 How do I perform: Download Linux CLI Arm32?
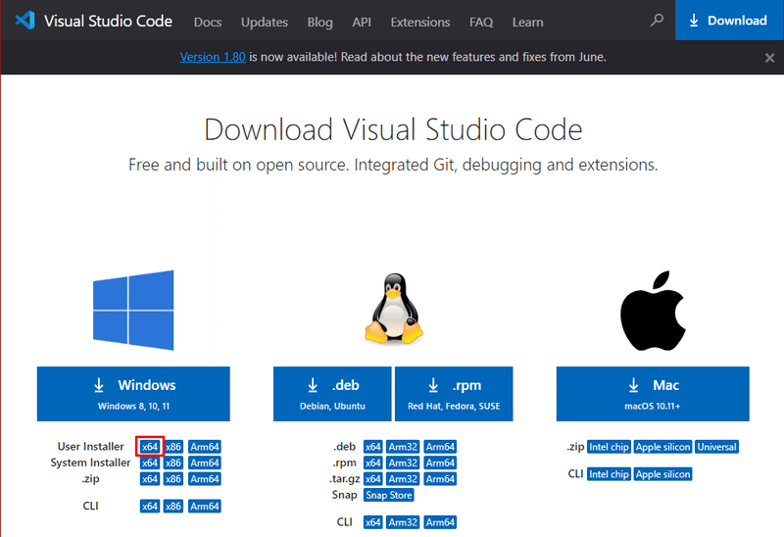(403, 522)
